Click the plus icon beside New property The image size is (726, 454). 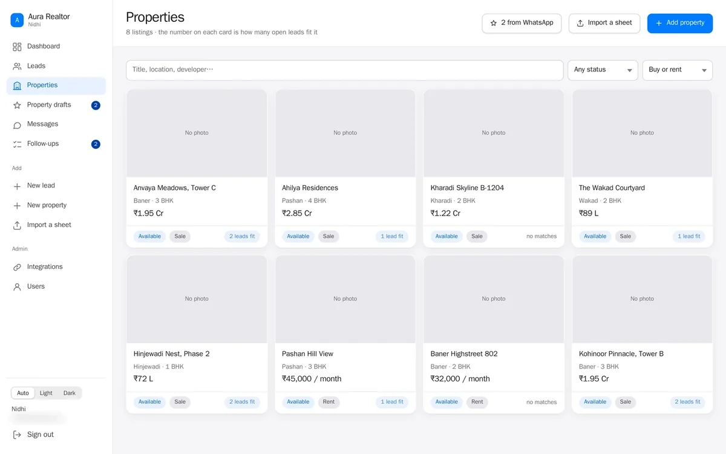[17, 206]
